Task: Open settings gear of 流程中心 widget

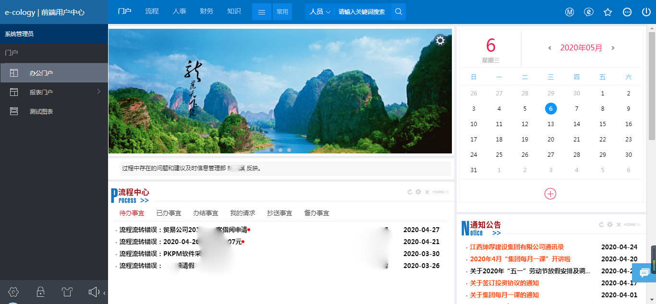Action: point(418,192)
